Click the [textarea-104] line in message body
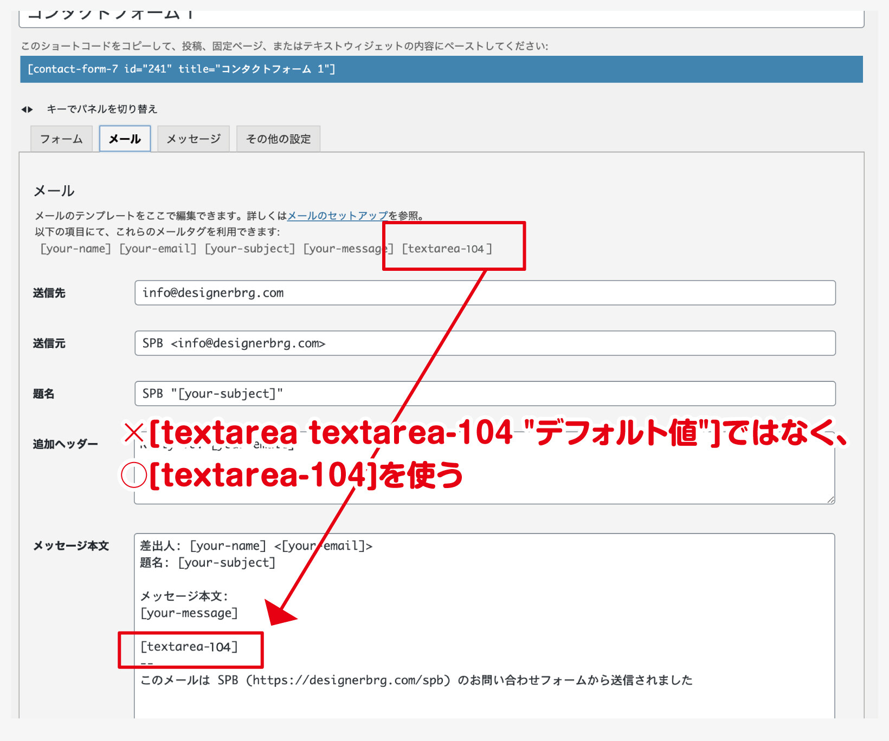Viewport: 889px width, 741px height. pos(189,647)
